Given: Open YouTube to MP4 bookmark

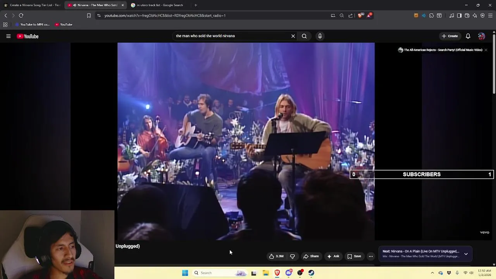Looking at the screenshot, I should [33, 24].
